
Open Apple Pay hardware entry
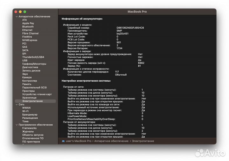click(28, 23)
